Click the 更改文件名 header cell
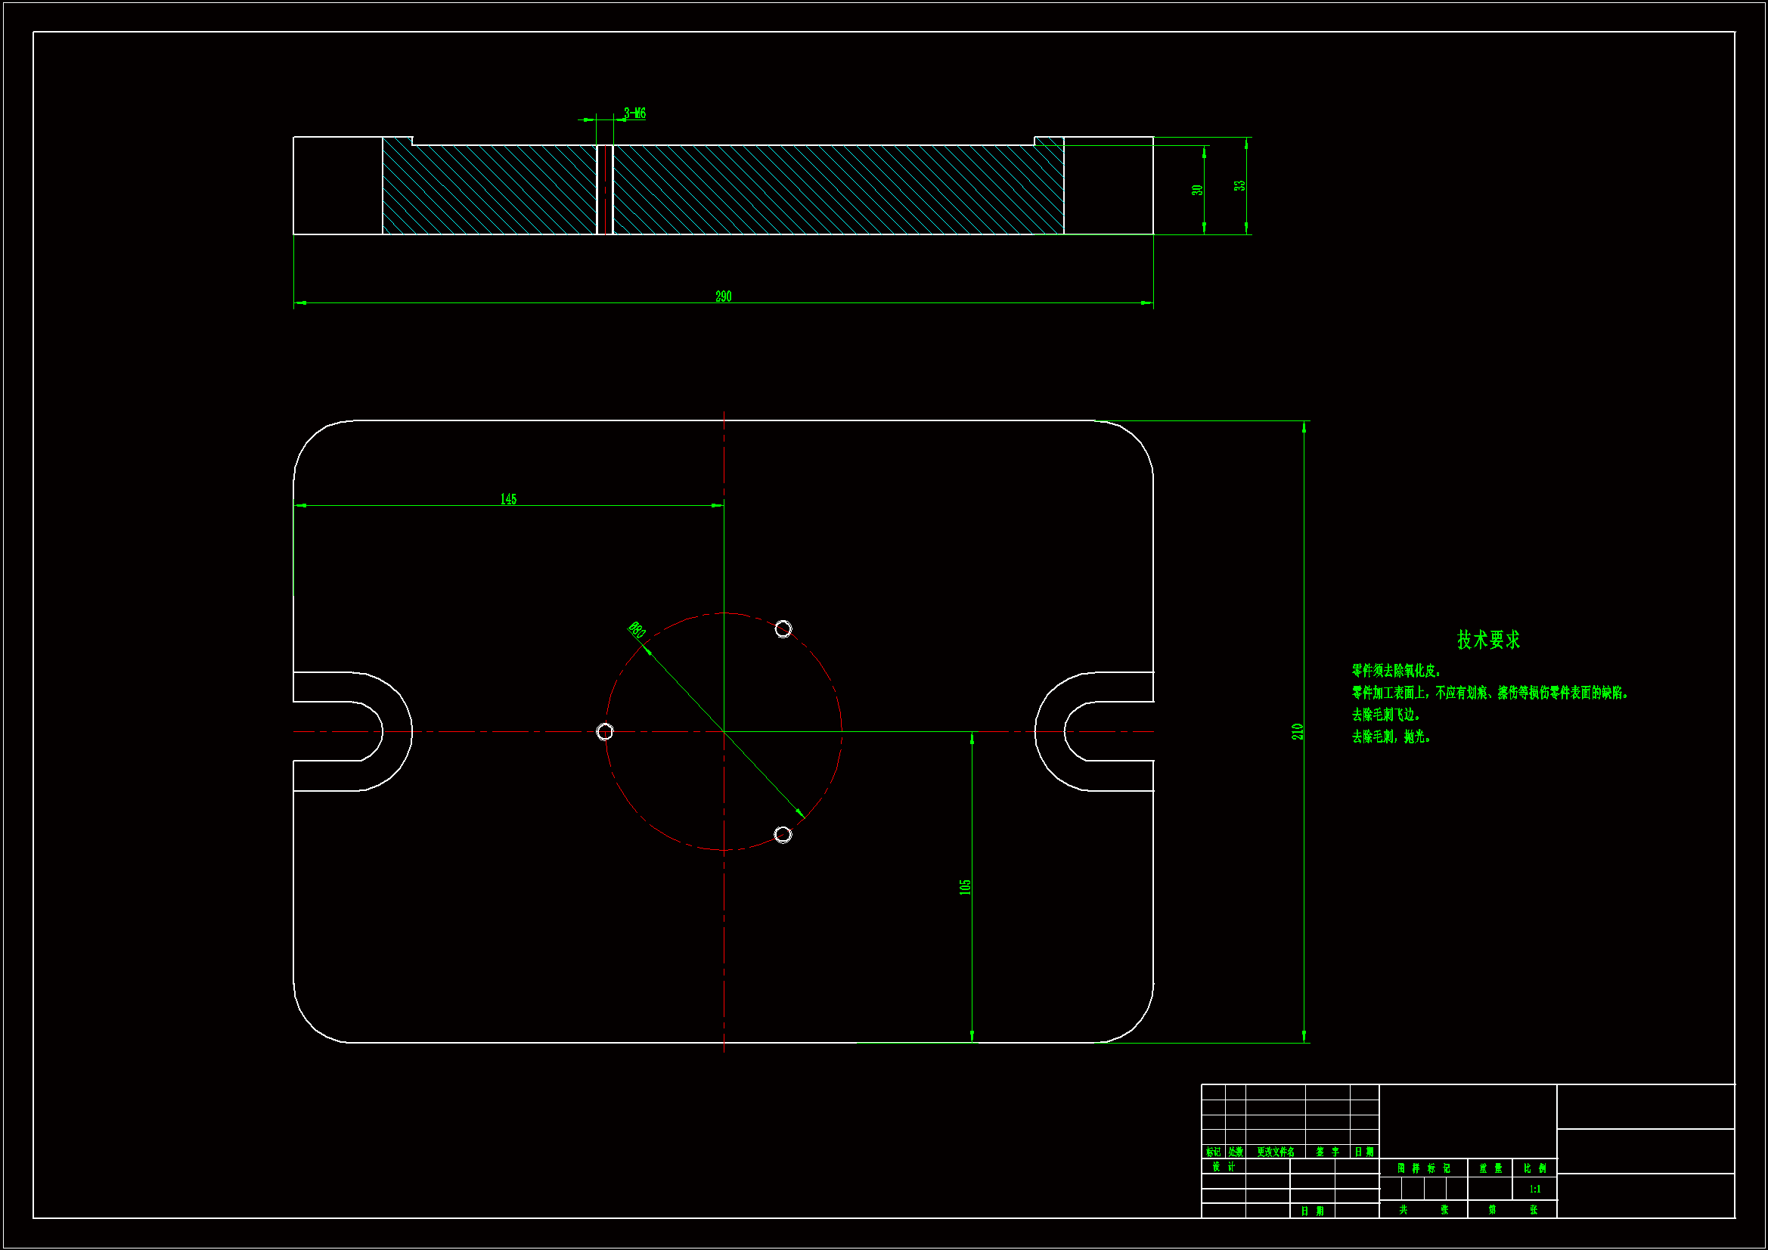This screenshot has height=1250, width=1768. click(x=1275, y=1152)
